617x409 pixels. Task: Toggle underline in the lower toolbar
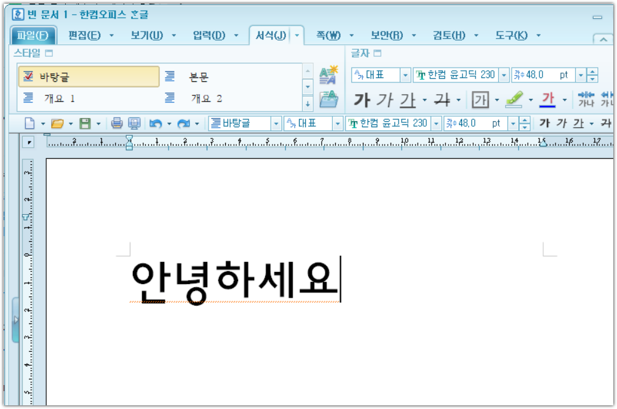pos(578,124)
